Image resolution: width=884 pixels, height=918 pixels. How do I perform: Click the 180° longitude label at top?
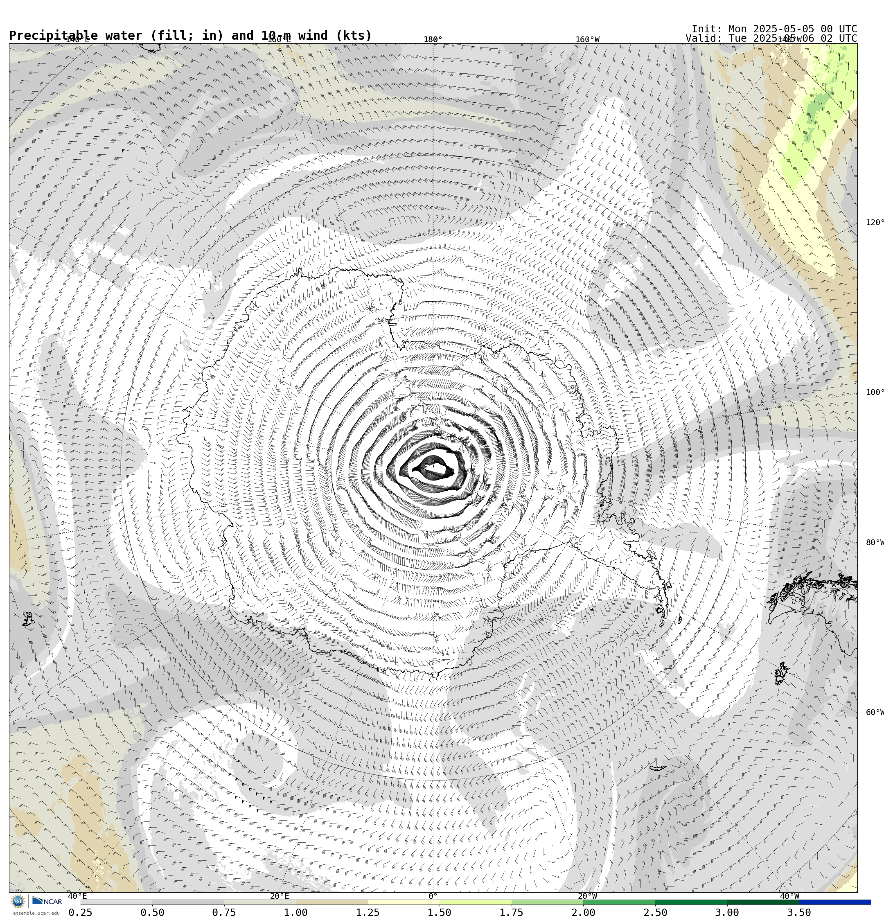pos(433,40)
